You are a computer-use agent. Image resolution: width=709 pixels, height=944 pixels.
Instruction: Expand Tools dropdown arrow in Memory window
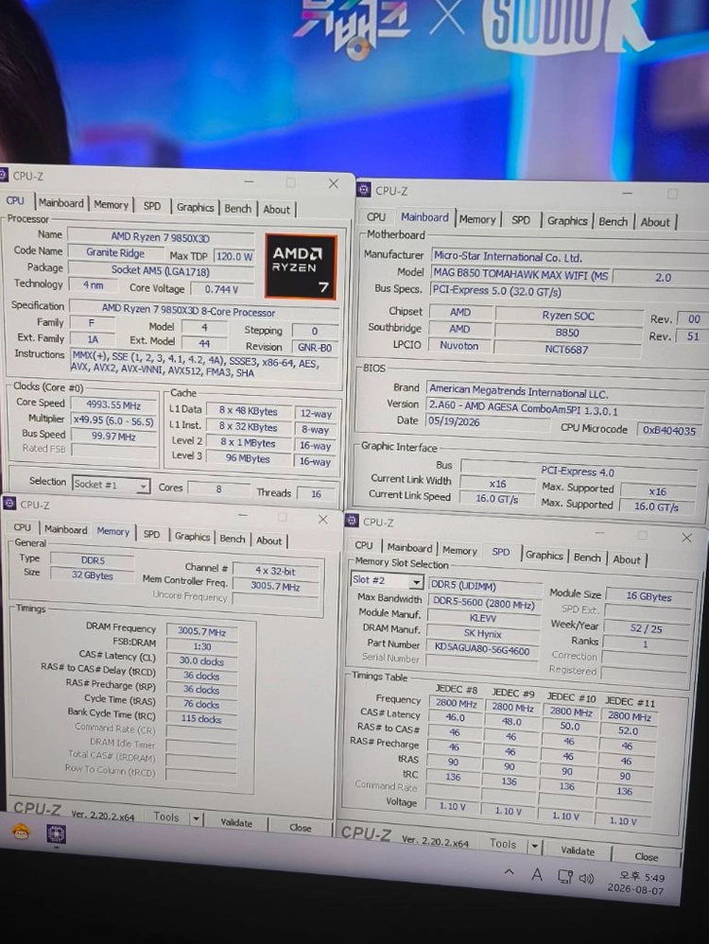[x=196, y=818]
